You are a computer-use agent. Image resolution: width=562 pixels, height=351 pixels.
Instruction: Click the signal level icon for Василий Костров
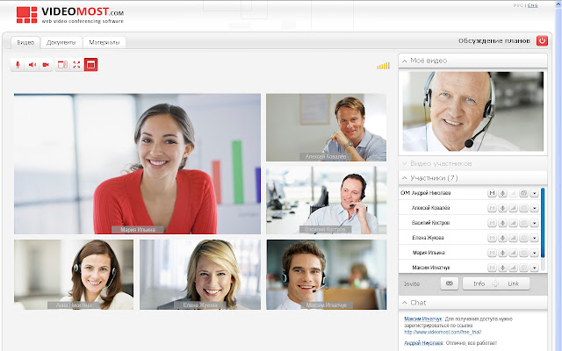pyautogui.click(x=513, y=223)
